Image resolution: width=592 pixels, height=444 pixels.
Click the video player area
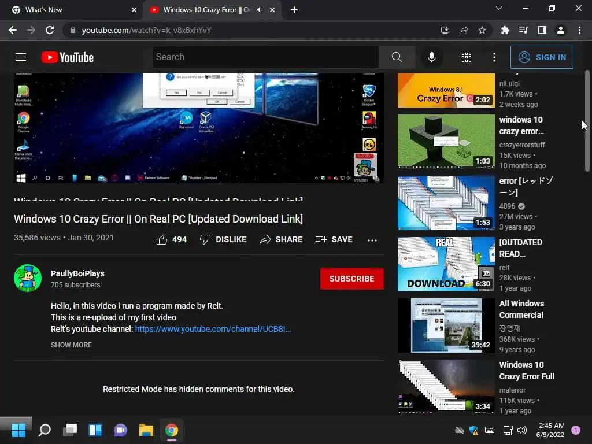(x=199, y=128)
